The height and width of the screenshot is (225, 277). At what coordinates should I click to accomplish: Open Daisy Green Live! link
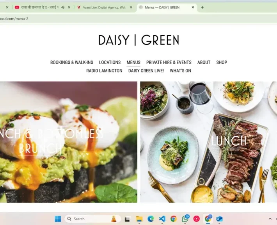146,71
